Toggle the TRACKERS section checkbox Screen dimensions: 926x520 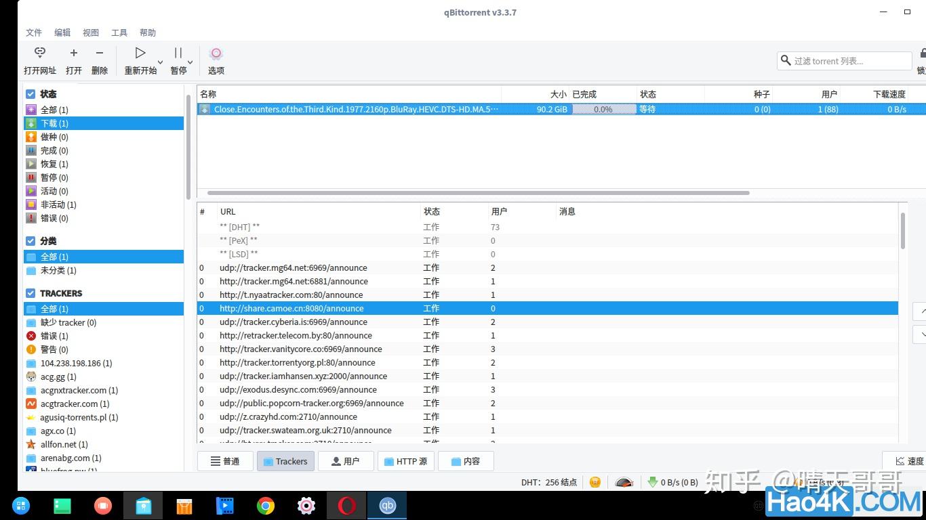pyautogui.click(x=31, y=293)
